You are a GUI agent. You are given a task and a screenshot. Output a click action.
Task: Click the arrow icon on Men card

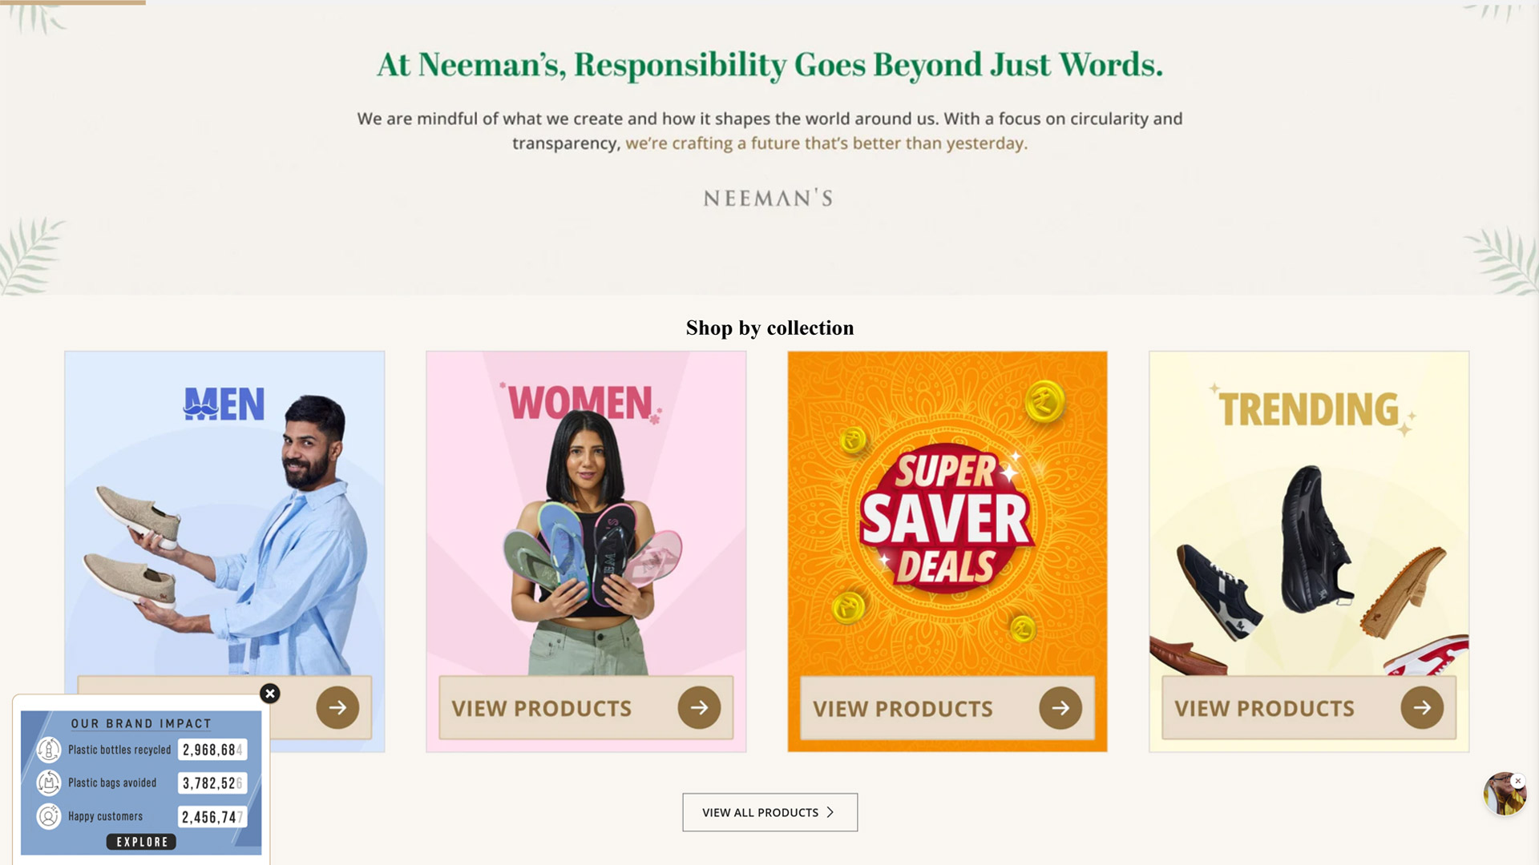tap(337, 707)
